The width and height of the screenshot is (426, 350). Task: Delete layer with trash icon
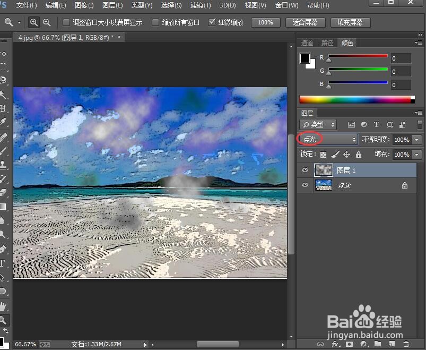(x=406, y=344)
